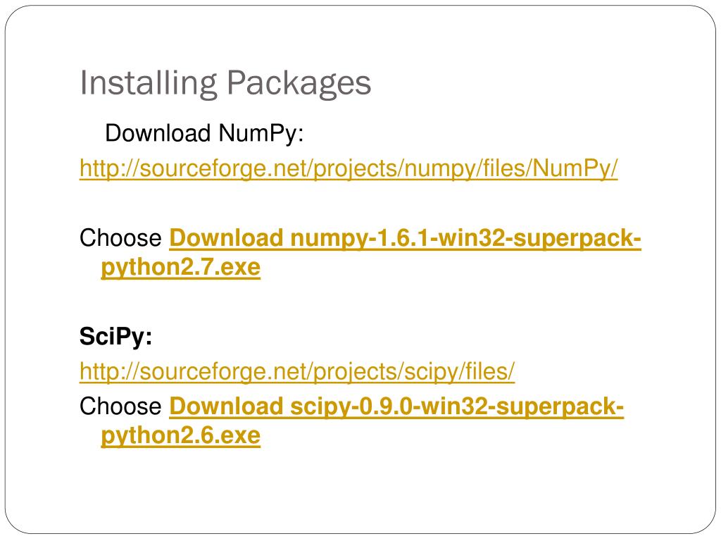721x541 pixels.
Task: Click the Download NumPy: text line
Action: click(x=204, y=133)
